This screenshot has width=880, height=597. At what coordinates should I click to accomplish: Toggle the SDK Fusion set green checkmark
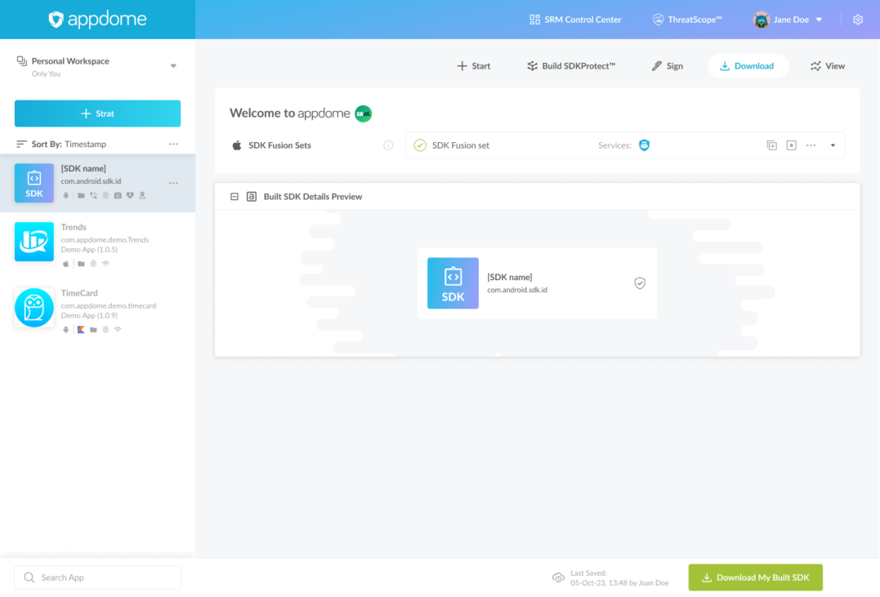420,145
